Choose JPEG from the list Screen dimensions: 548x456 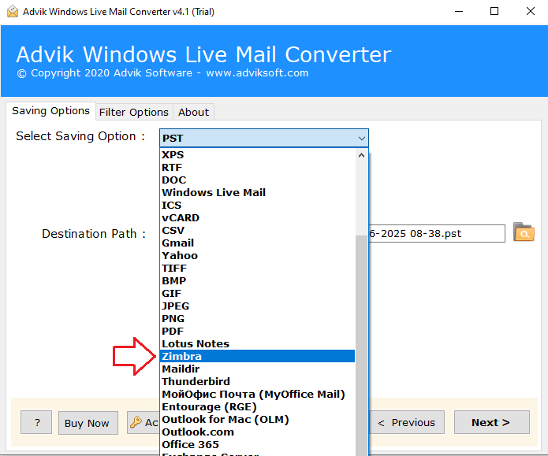pyautogui.click(x=257, y=306)
